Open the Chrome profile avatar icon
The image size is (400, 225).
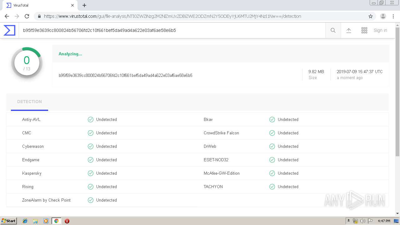(383, 16)
